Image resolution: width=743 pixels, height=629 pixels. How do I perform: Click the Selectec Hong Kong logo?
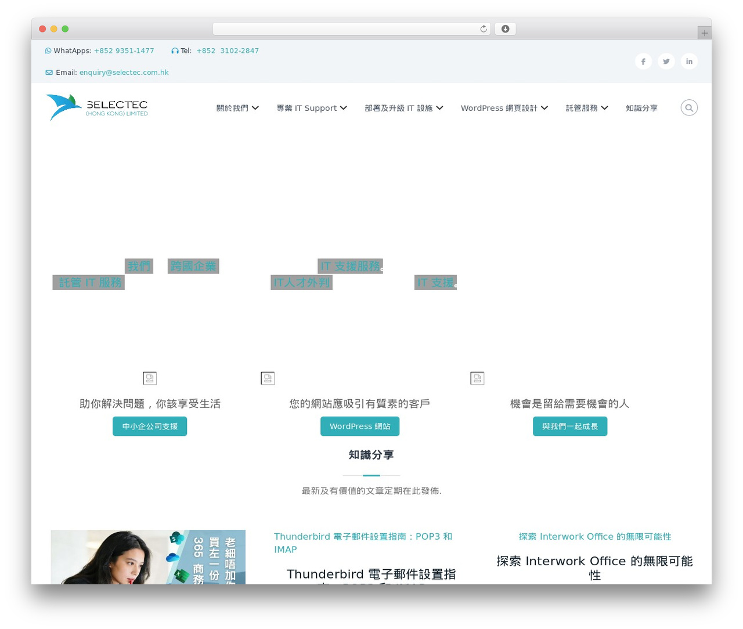click(97, 107)
